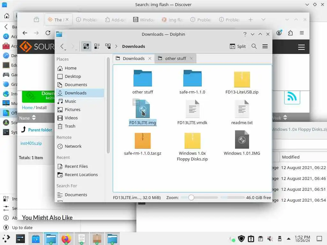The image size is (327, 245).
Task: Open Firefox application menu
Action: click(301, 33)
